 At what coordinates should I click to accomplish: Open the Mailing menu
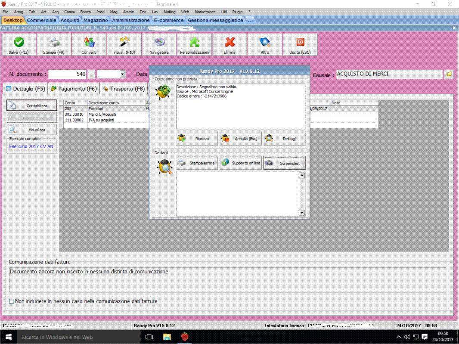pyautogui.click(x=170, y=12)
